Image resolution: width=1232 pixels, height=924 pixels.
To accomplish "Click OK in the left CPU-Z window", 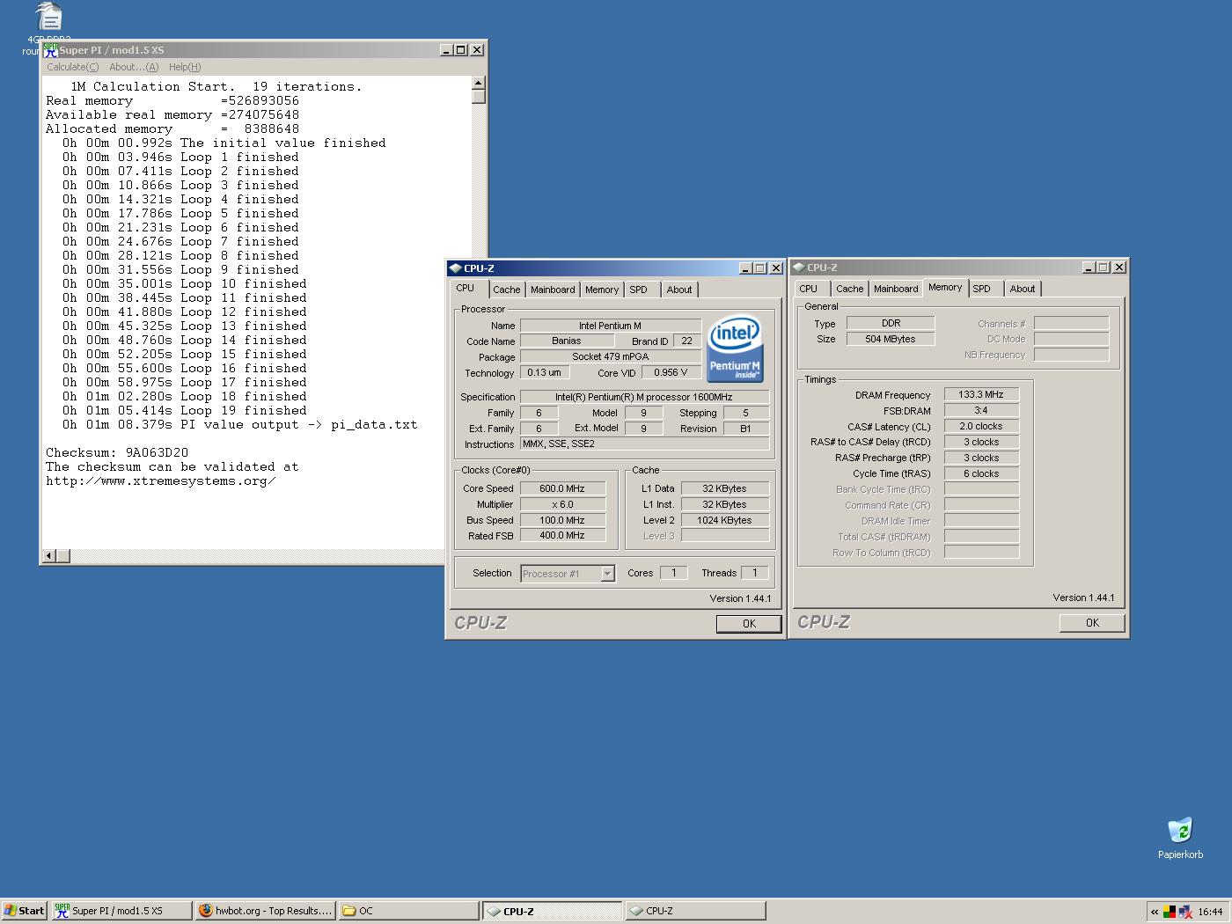I will click(749, 623).
